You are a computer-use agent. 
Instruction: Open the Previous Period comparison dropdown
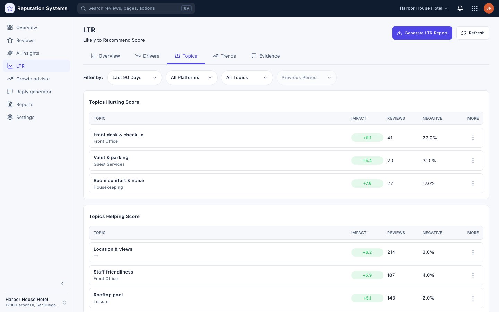tap(307, 78)
